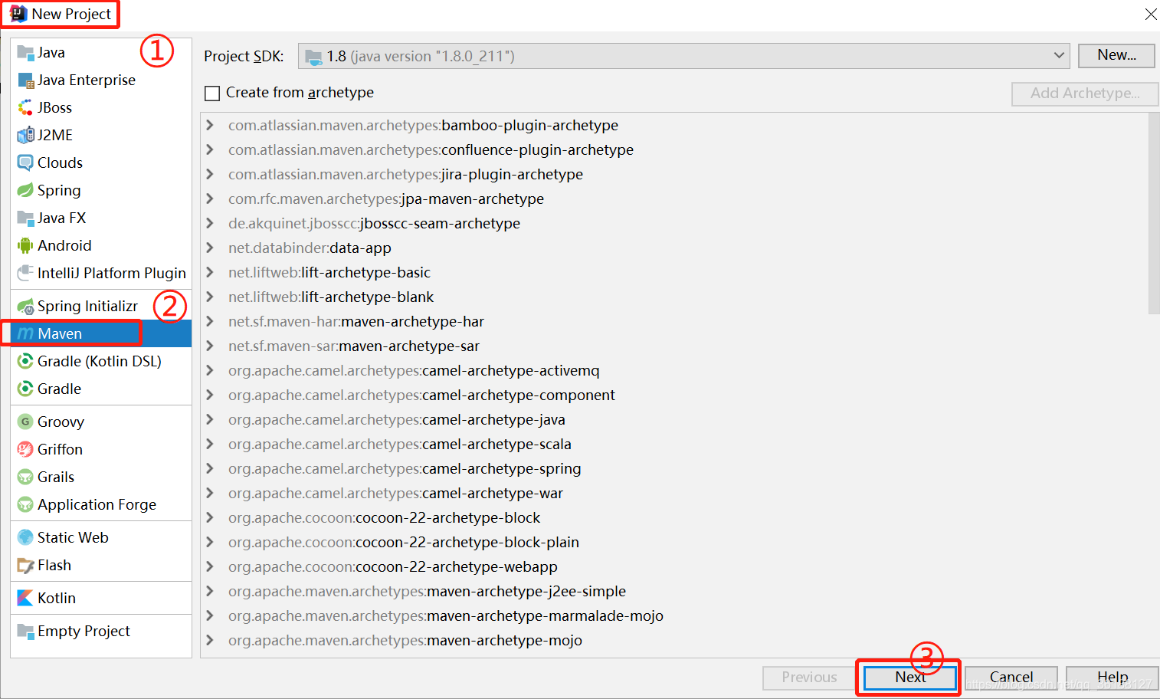Enable Create from archetype checkbox
Screen dimensions: 1160x699
[212, 94]
